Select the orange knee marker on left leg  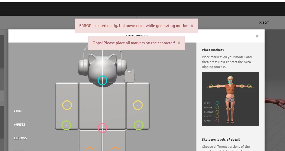(x=90, y=149)
